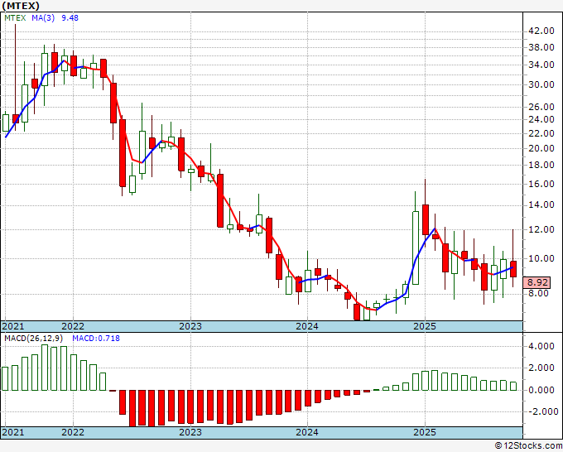The image size is (563, 452).
Task: Click the MTEX legend label
Action: 15,18
